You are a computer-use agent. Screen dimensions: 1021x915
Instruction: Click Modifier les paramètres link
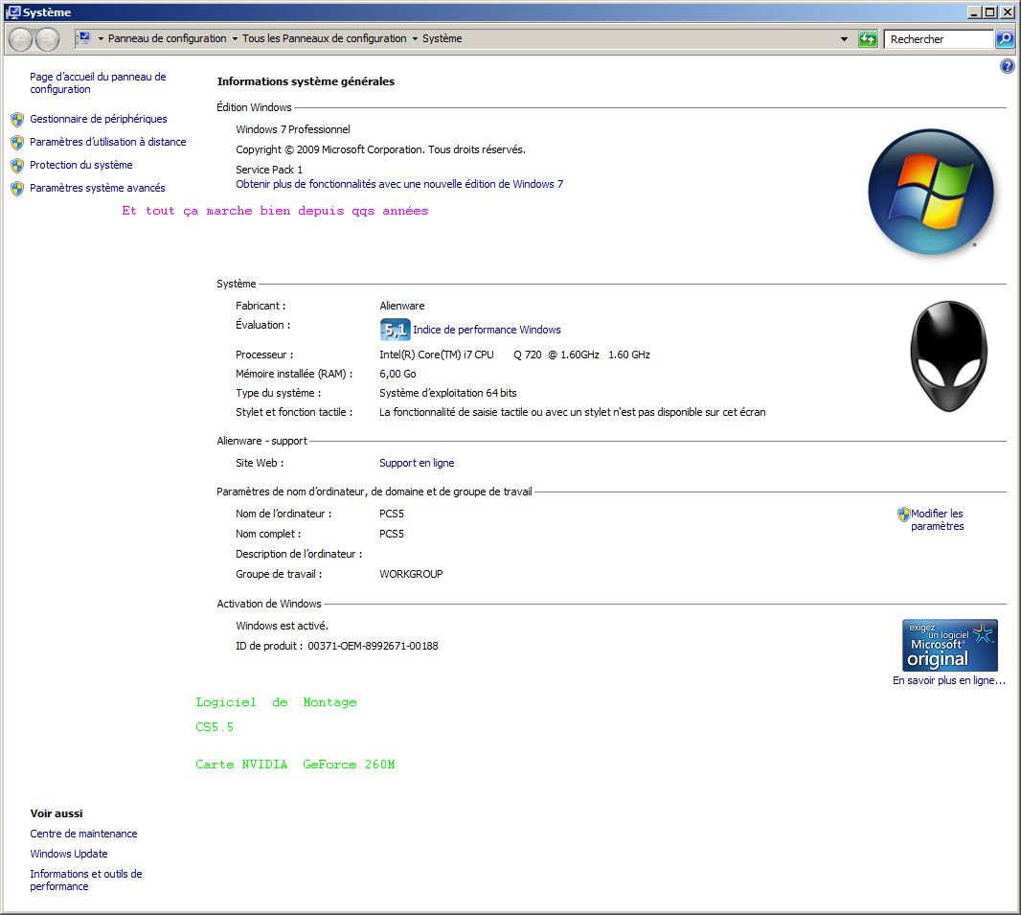(937, 519)
